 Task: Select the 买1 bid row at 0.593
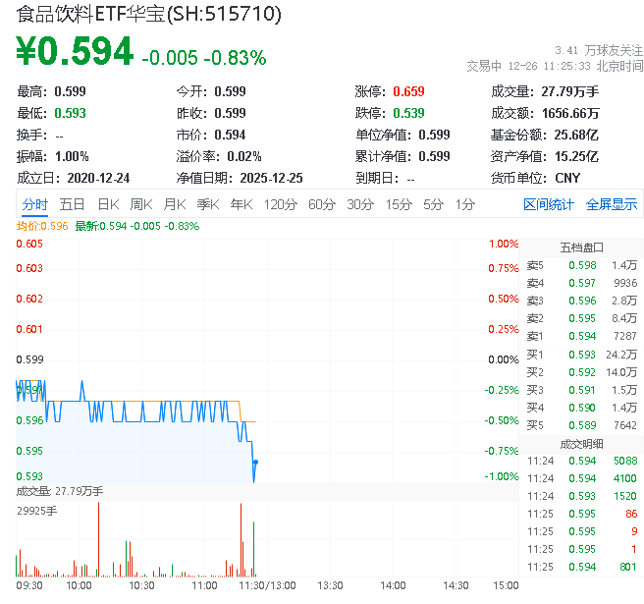pyautogui.click(x=581, y=354)
